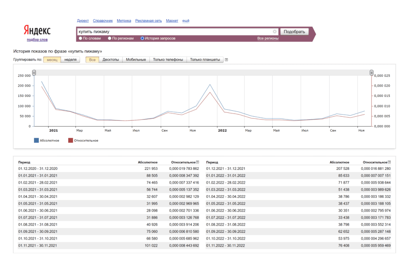Click help icon next to device filter tabs

226,60
